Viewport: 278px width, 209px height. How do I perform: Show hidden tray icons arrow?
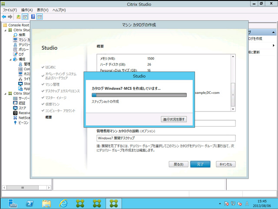[220, 204]
